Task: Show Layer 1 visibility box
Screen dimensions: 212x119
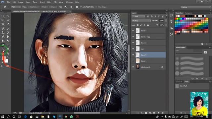Action: pos(133,61)
